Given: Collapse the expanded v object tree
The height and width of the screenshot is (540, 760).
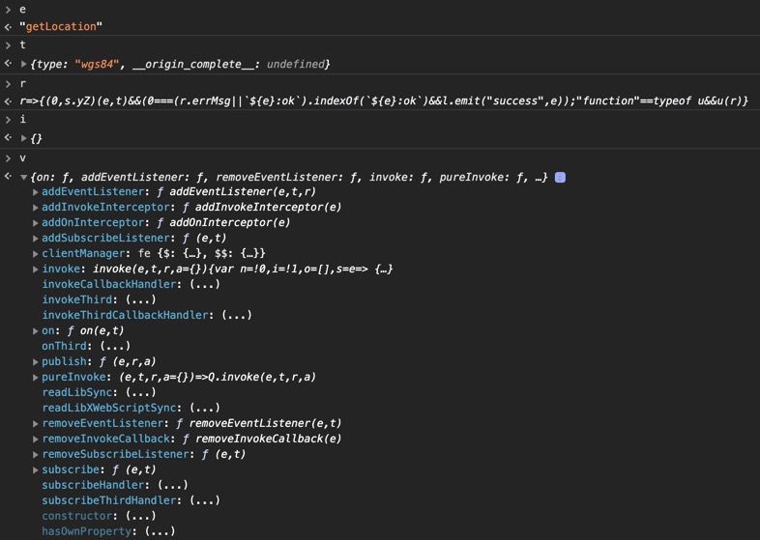Looking at the screenshot, I should click(24, 177).
